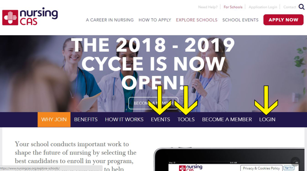Click the scroll-to-top arrow circle

click(x=295, y=162)
